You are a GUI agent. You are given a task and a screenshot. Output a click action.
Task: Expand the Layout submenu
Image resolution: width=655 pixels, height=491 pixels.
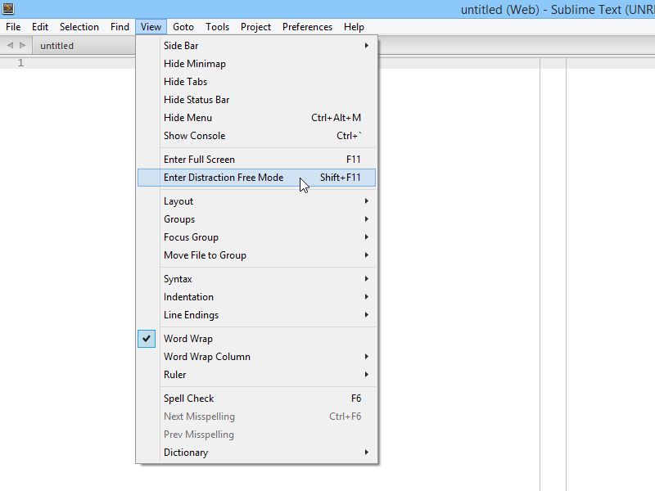[x=256, y=201]
